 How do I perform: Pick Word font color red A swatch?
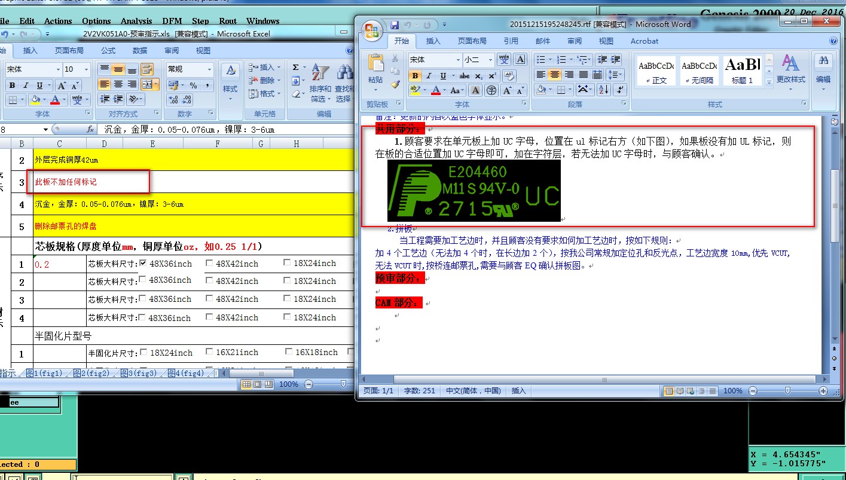click(435, 90)
